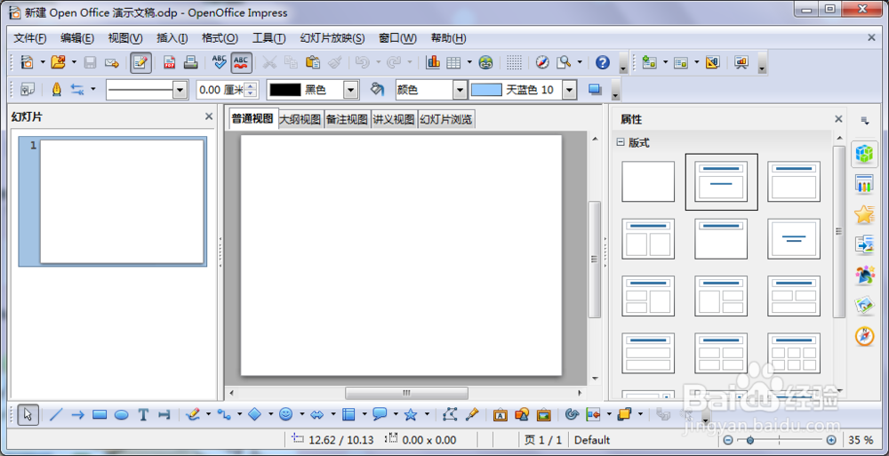Choose the Centered Text layout thumbnail

pos(794,239)
